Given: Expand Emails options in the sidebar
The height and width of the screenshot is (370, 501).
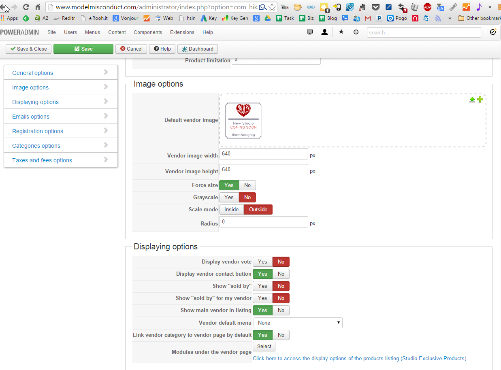Looking at the screenshot, I should 61,116.
